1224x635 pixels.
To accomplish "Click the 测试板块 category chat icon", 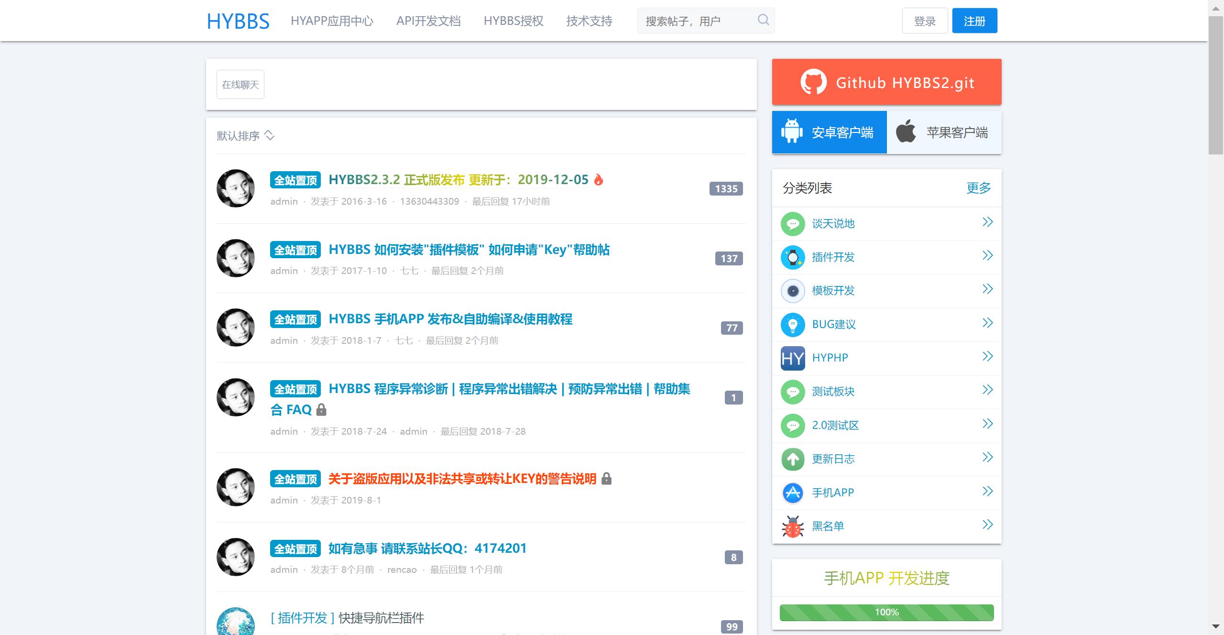I will point(793,392).
